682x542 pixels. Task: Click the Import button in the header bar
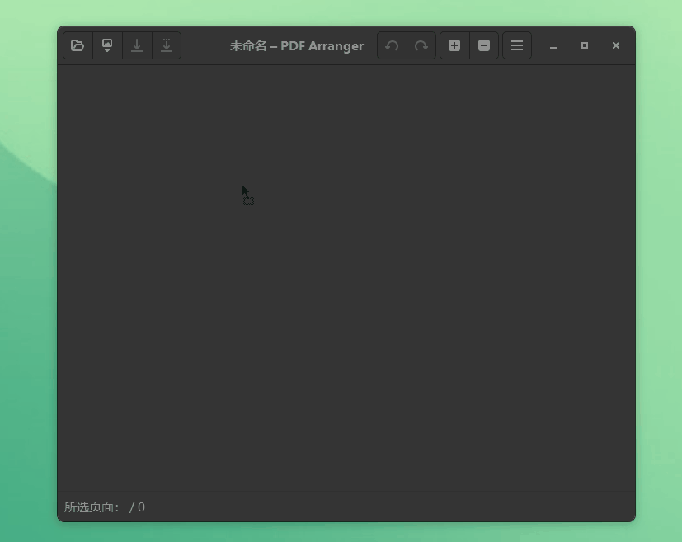(x=107, y=45)
